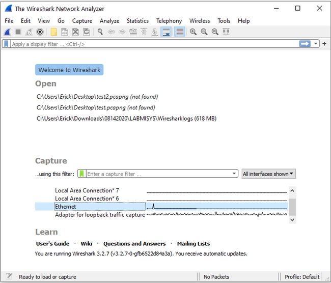Open the User's Guide link

coord(52,244)
